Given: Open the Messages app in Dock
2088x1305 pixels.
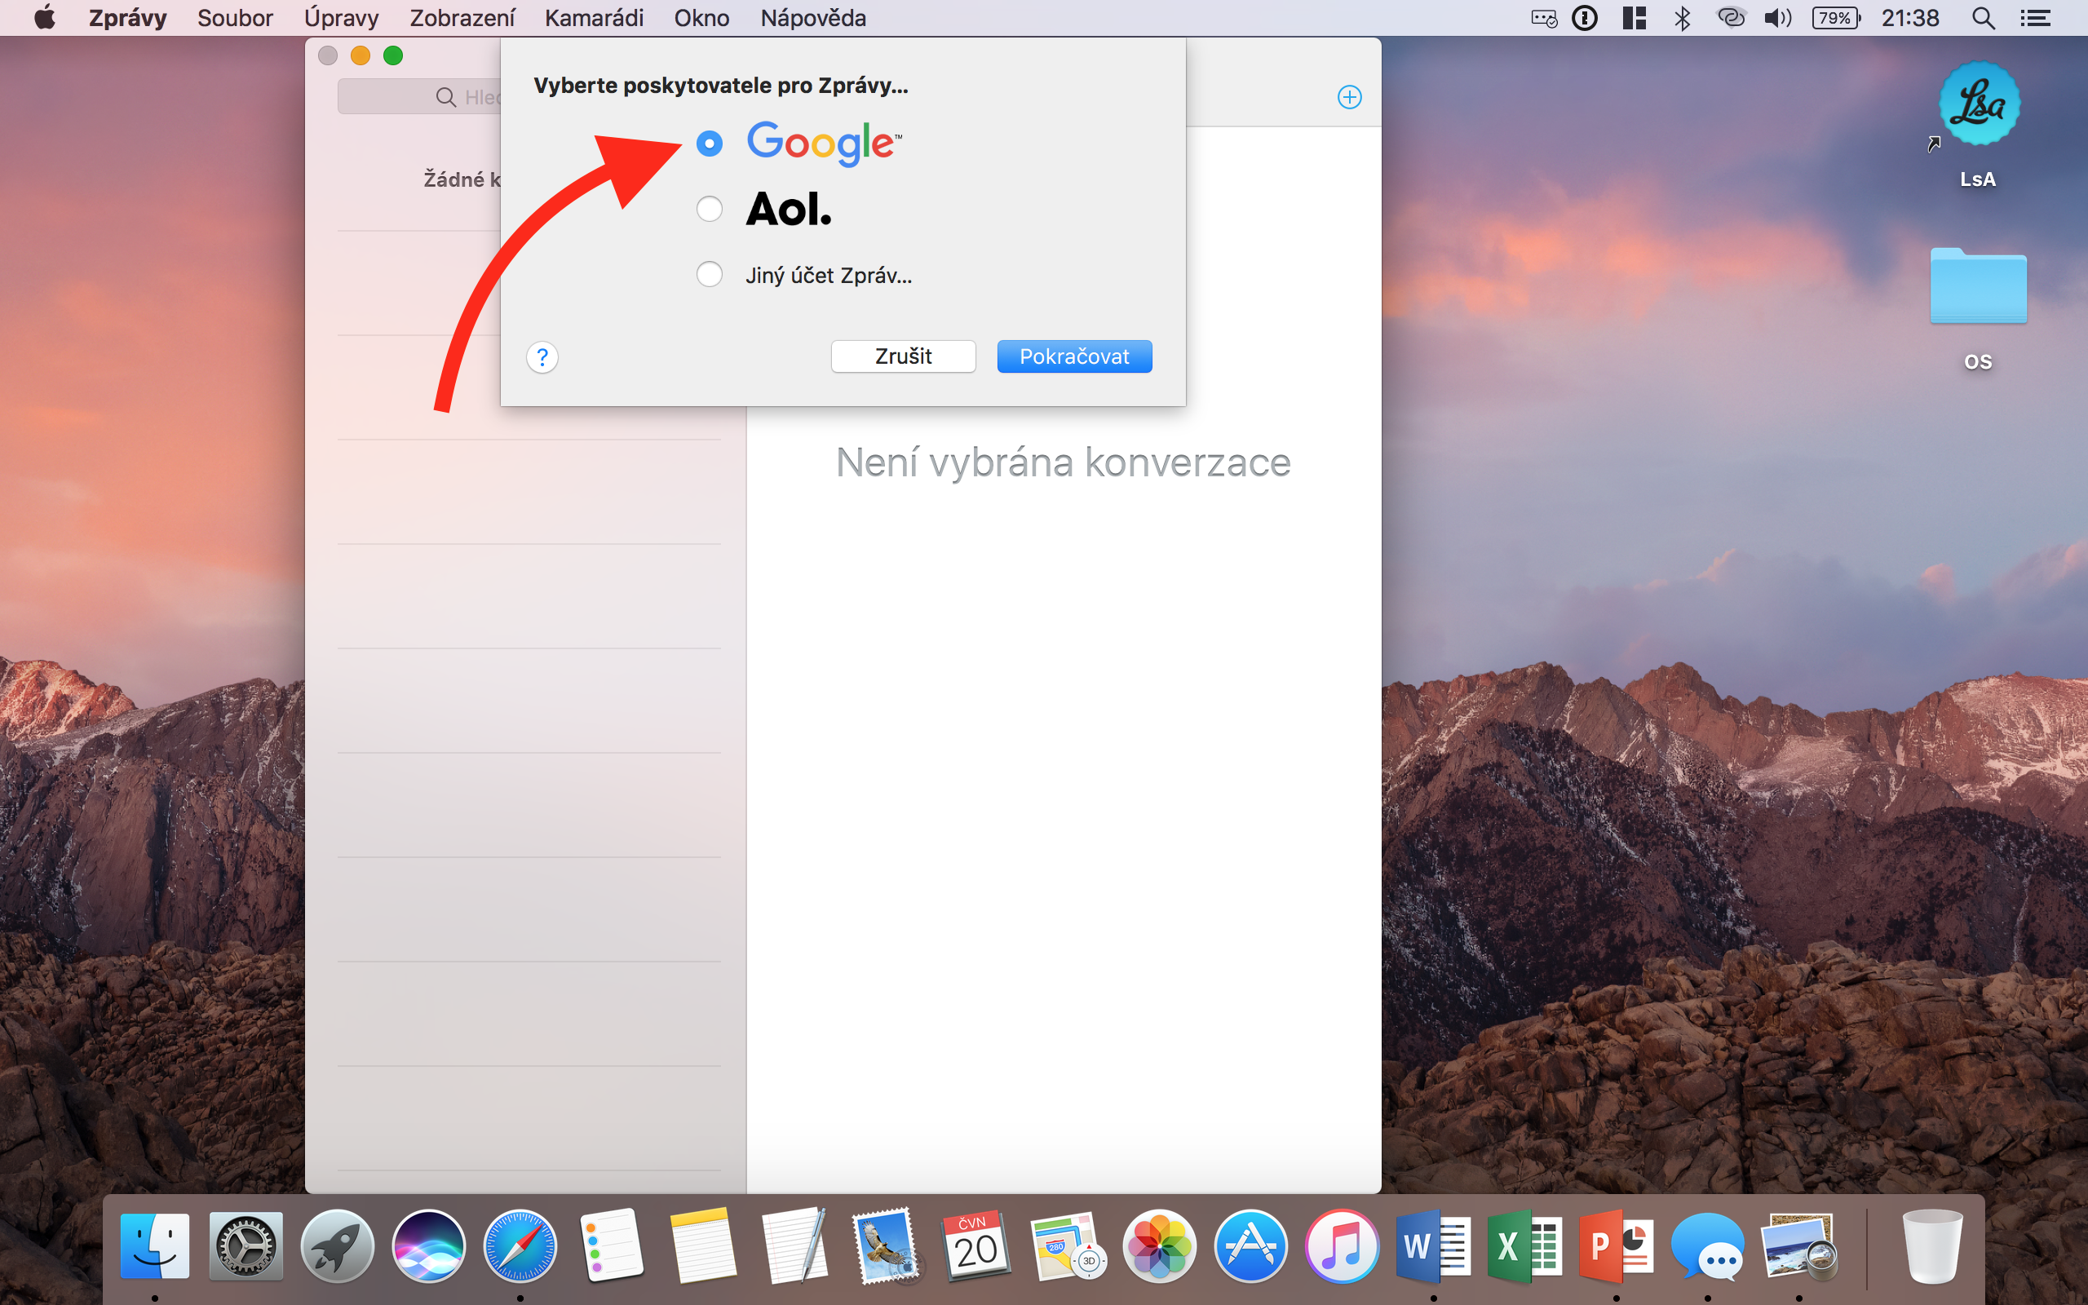Looking at the screenshot, I should [1707, 1247].
